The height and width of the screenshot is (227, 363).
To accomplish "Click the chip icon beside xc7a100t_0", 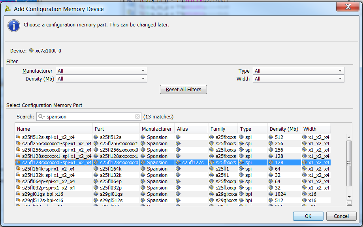I will coord(32,51).
